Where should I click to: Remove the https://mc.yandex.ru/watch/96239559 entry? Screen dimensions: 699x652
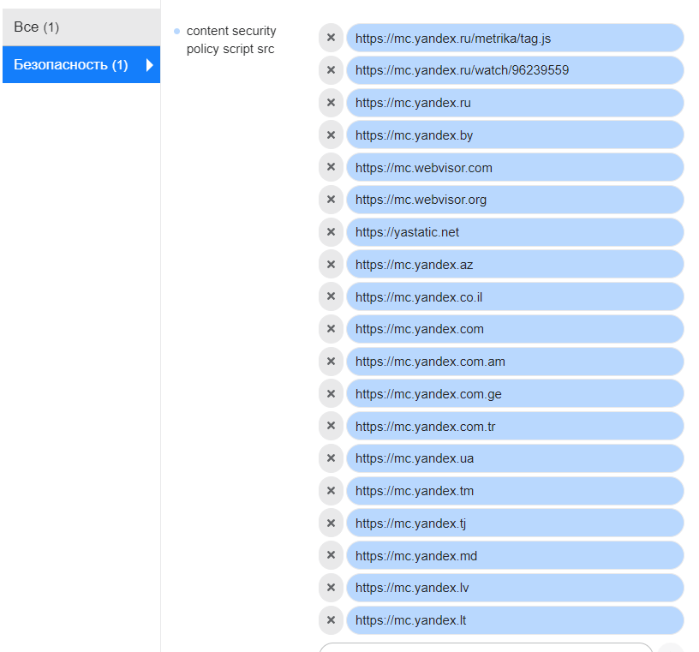coord(331,70)
